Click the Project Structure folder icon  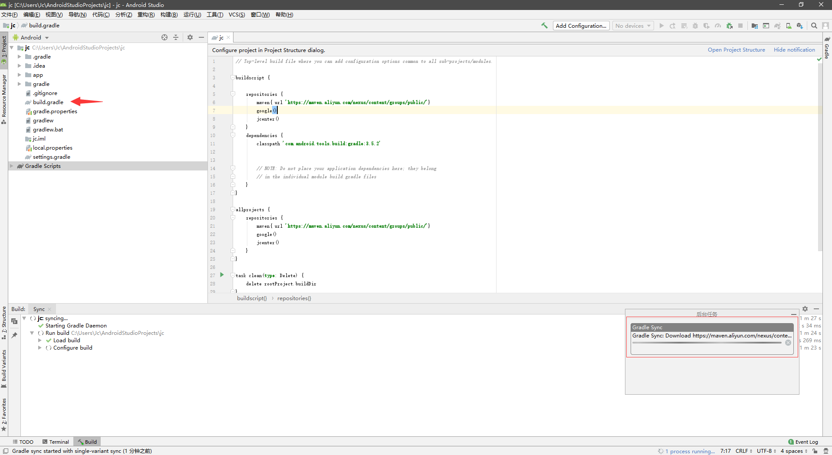pyautogui.click(x=755, y=26)
